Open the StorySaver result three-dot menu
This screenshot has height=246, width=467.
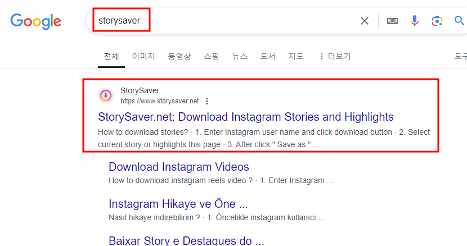click(x=207, y=101)
